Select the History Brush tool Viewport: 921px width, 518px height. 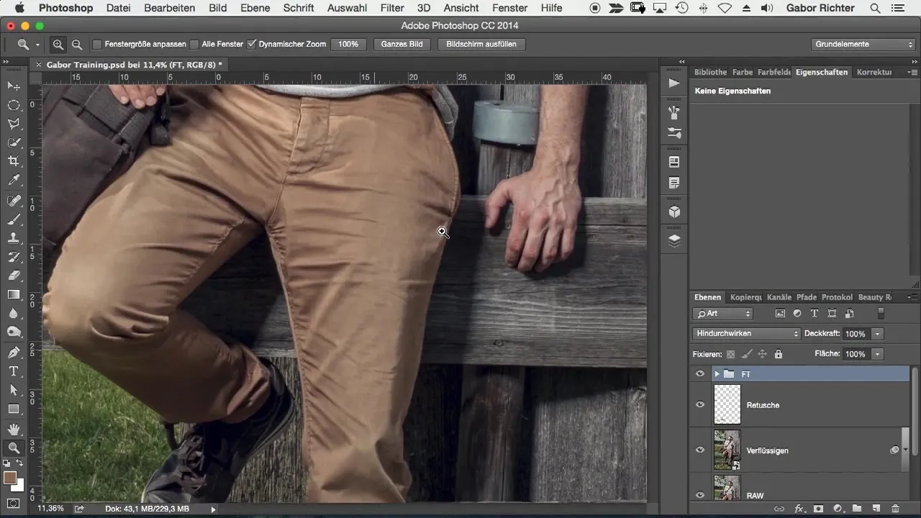(13, 257)
